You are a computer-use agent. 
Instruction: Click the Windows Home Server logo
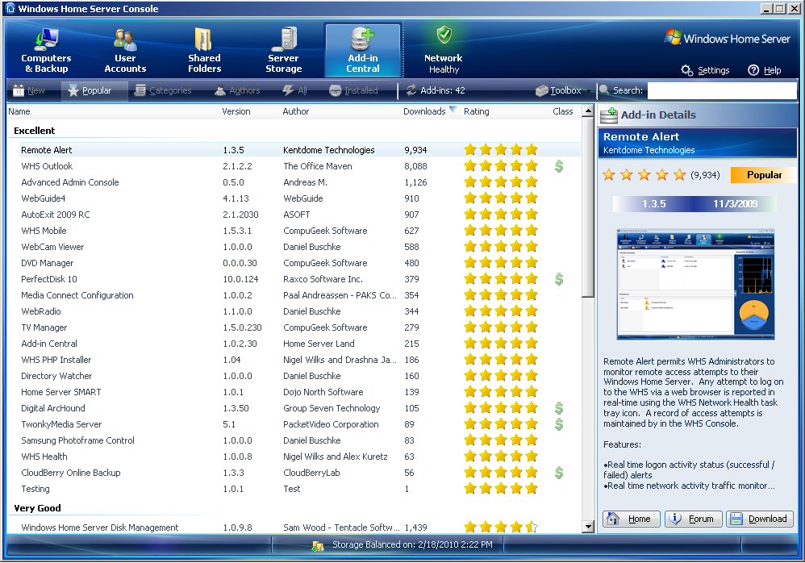tap(727, 39)
